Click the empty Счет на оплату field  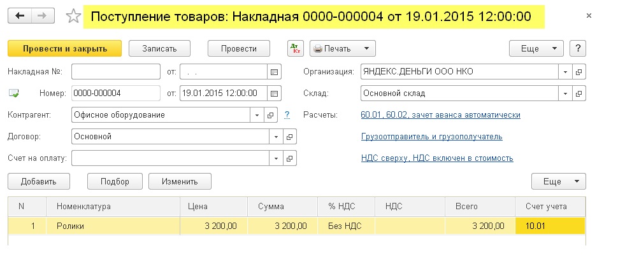[171, 158]
